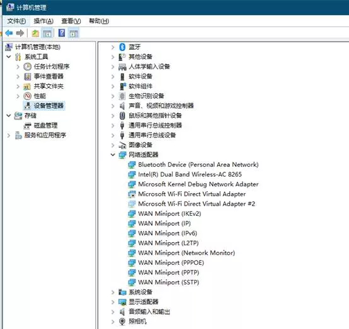Click the 软件设备 category icon
The image size is (349, 329).
coord(122,77)
